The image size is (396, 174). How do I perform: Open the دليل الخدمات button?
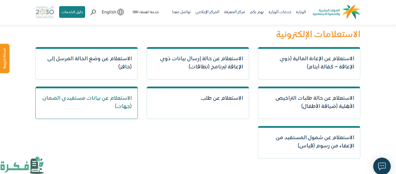[72, 12]
